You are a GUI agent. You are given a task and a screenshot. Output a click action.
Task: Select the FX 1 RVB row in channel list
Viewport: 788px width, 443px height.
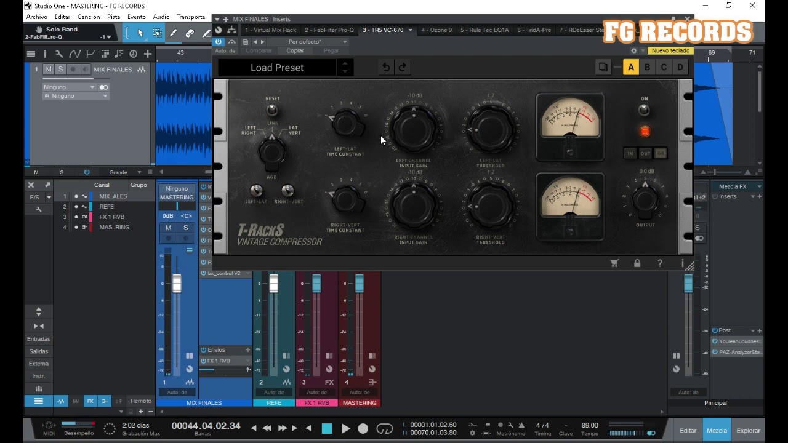tap(105, 217)
